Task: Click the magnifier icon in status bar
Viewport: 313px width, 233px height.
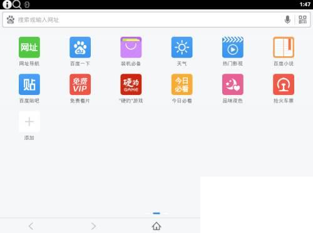Action: tap(17, 4)
